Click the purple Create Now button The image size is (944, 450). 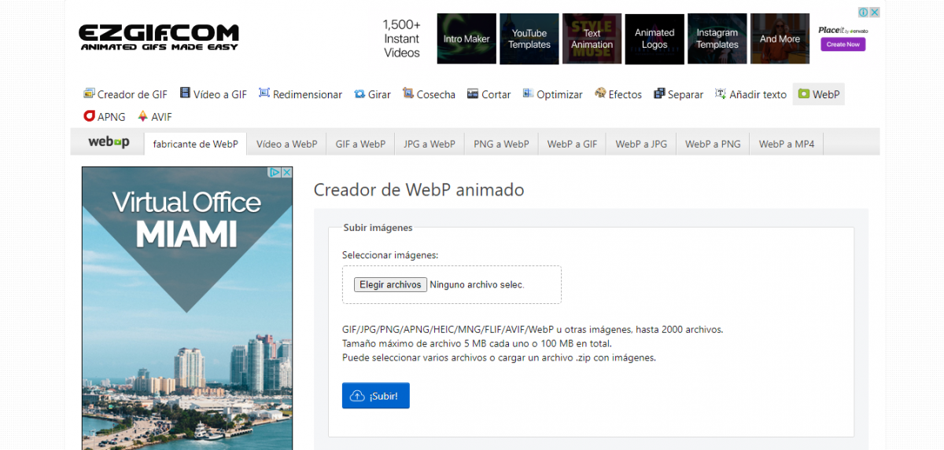tap(843, 45)
